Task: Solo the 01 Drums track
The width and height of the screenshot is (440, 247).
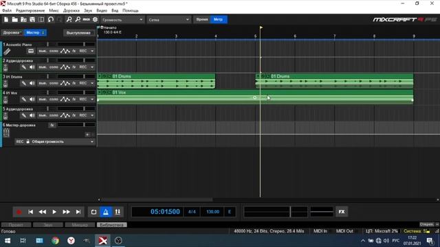Action: 54,83
